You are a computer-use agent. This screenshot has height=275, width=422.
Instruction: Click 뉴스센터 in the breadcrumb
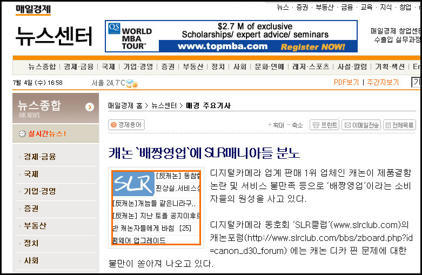click(164, 105)
